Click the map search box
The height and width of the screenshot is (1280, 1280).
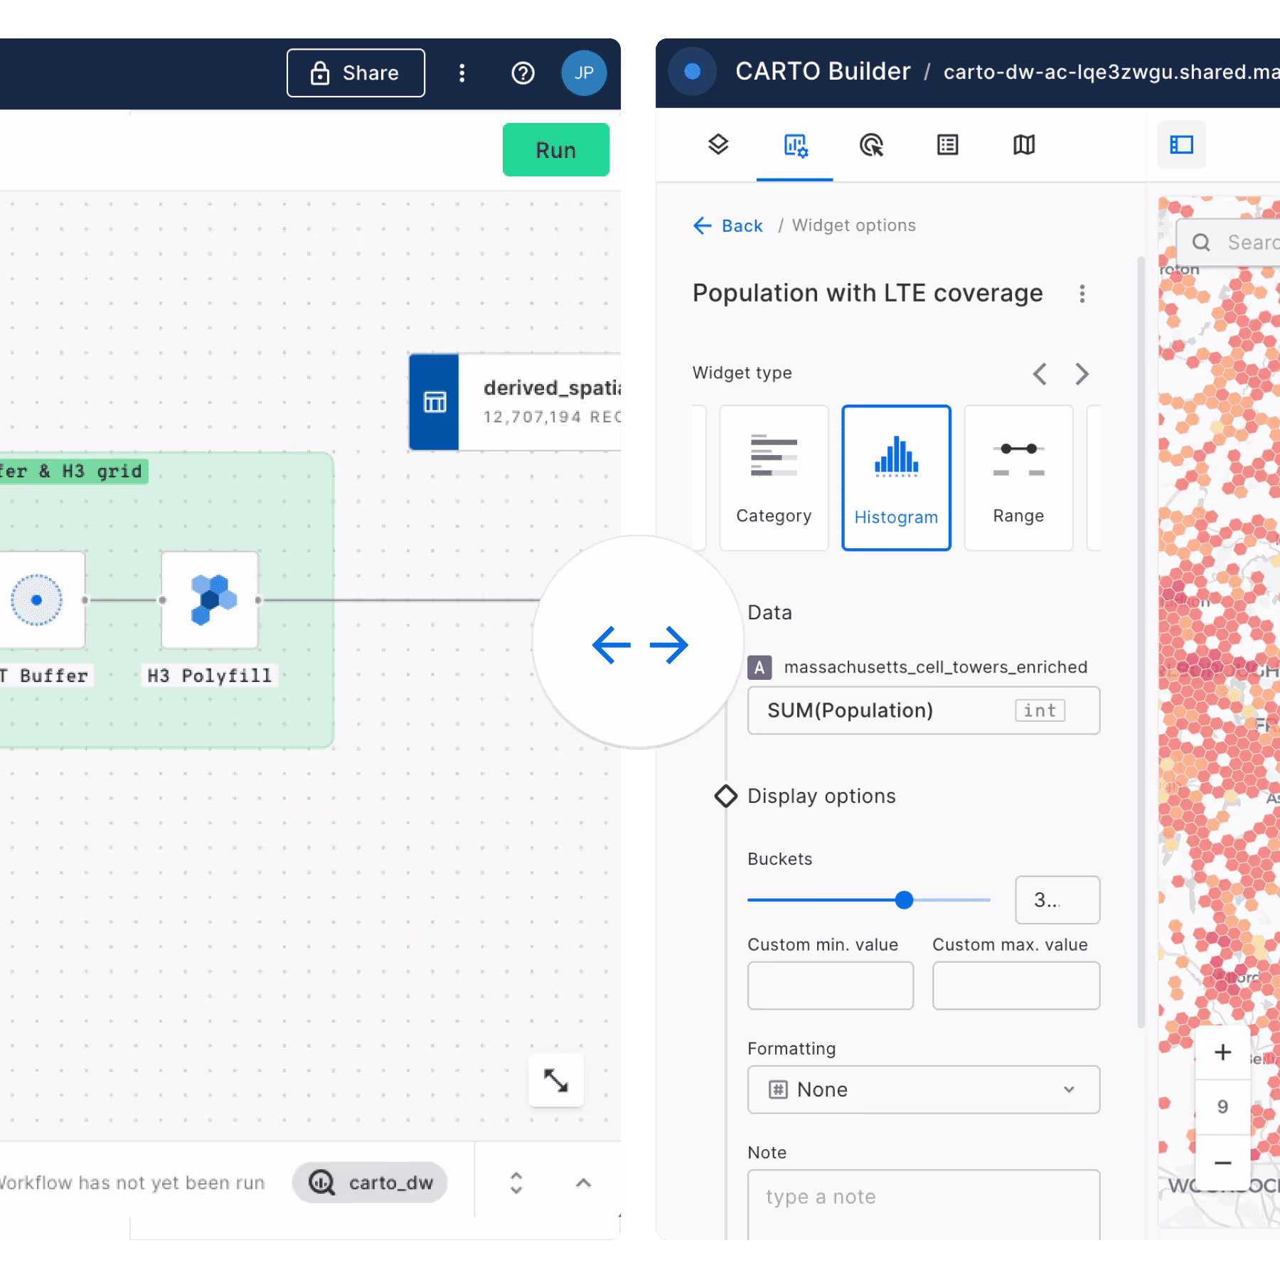tap(1229, 242)
